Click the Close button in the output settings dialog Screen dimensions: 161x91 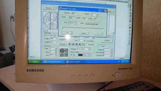point(109,36)
